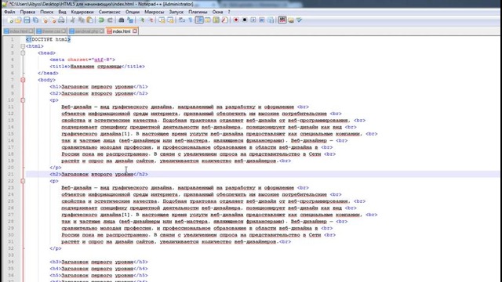Stop macro recording with the black square icon
Image resolution: width=502 pixels, height=282 pixels.
coord(245,20)
